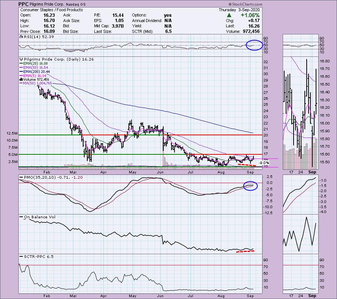Select the EPS value 1.05
This screenshot has height=299, width=337.
coord(119,21)
